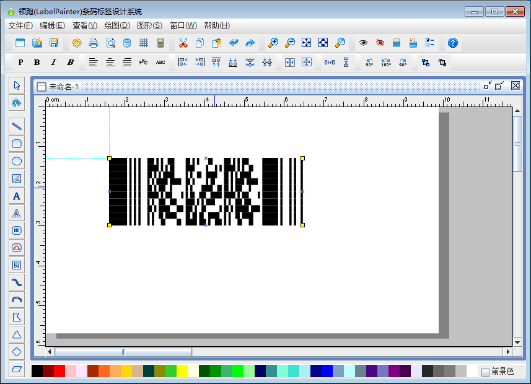Send object to back icon
The image size is (531, 384).
(x=442, y=63)
